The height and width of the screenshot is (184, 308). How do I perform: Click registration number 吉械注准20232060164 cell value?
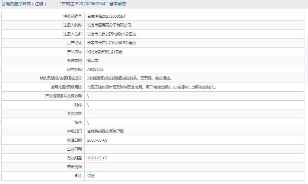106,16
